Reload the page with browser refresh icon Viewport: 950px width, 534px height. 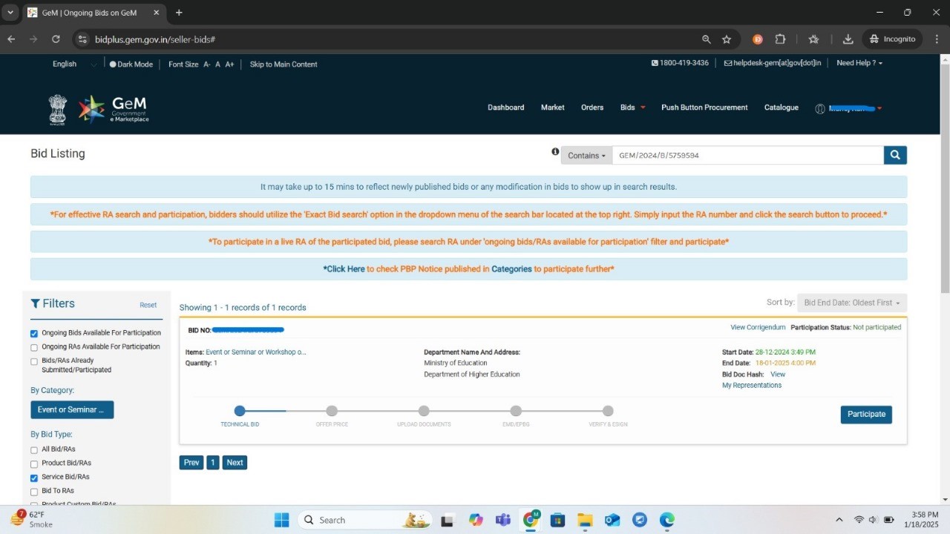point(56,39)
